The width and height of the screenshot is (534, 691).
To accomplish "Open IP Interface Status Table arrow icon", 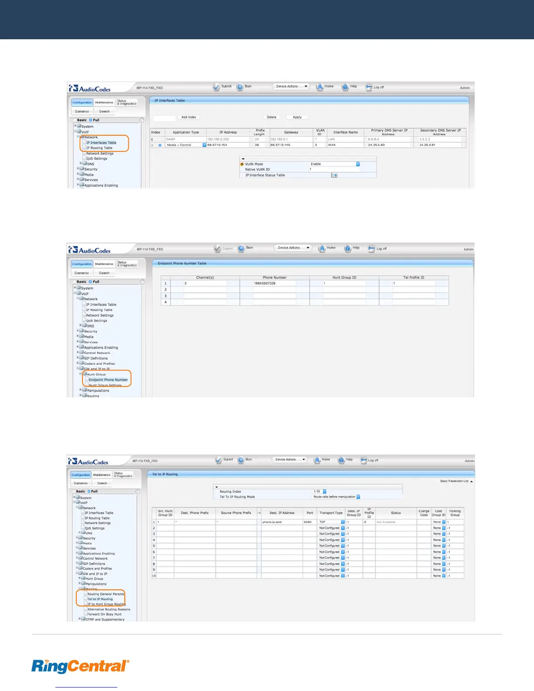I will 334,175.
